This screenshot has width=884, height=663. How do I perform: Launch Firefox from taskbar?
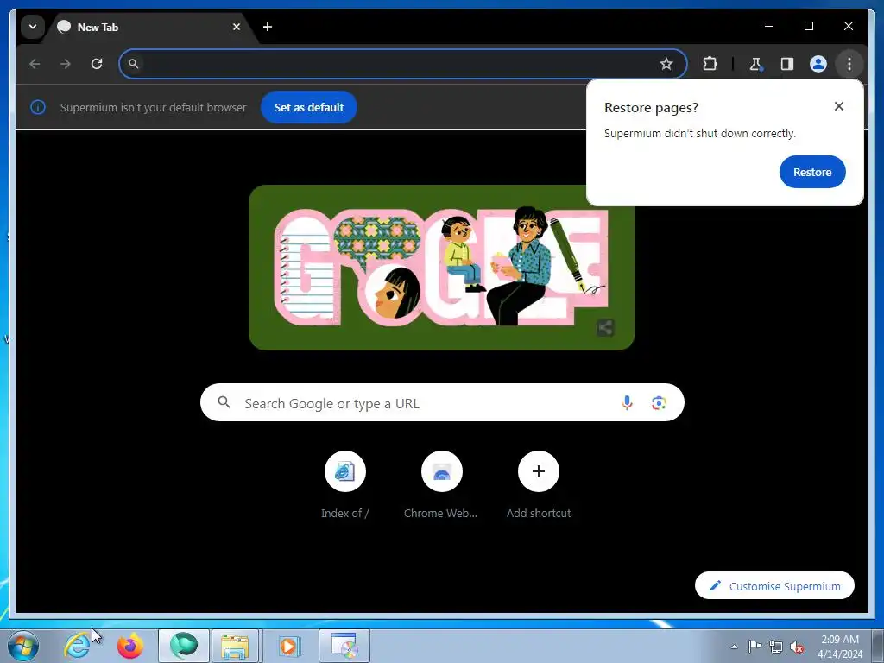tap(130, 646)
